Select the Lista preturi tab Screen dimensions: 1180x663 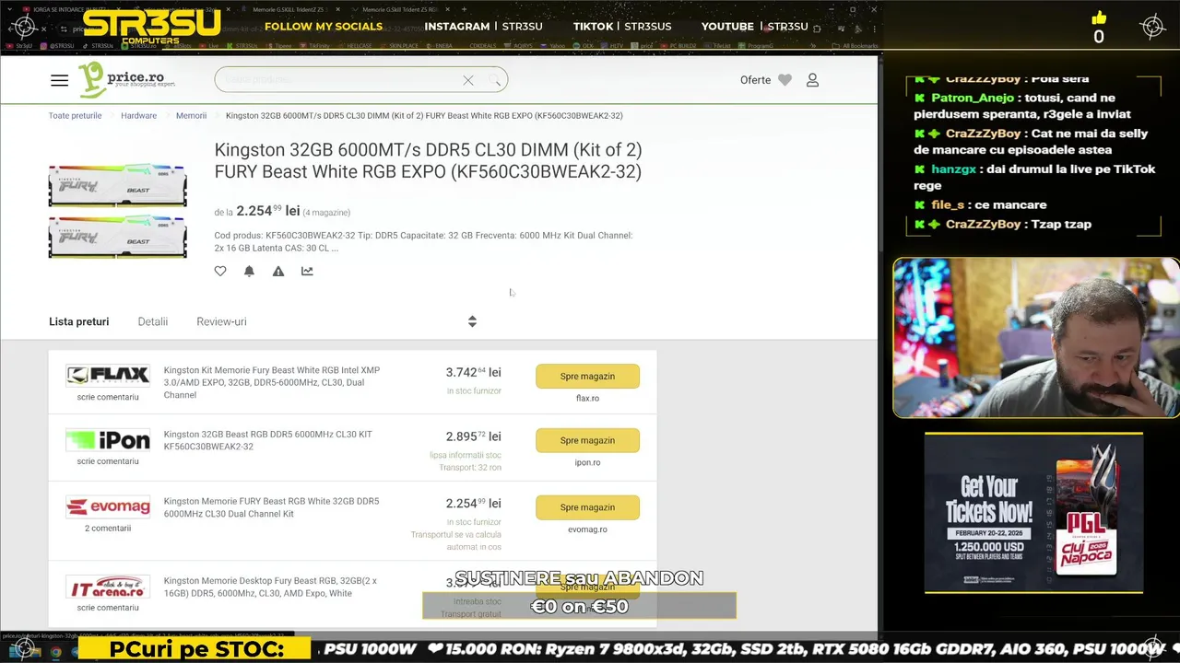pos(79,321)
